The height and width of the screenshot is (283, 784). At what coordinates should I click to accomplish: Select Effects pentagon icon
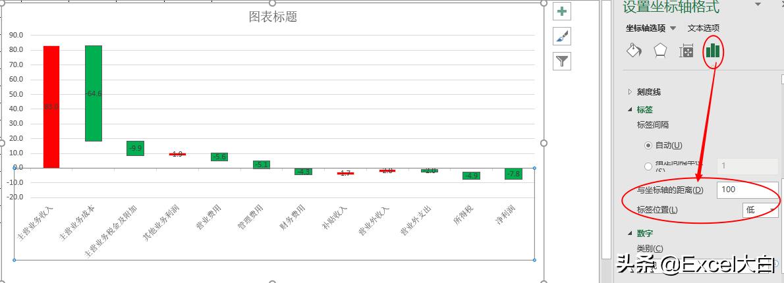click(661, 51)
